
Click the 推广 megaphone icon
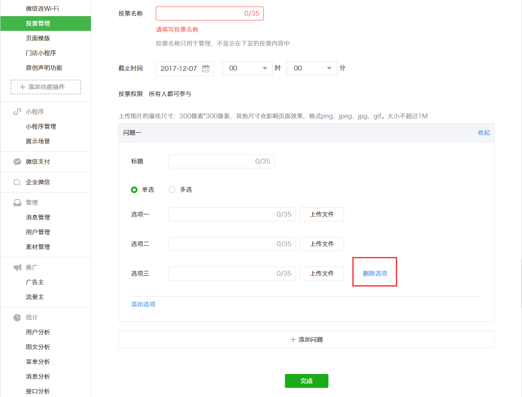[17, 267]
